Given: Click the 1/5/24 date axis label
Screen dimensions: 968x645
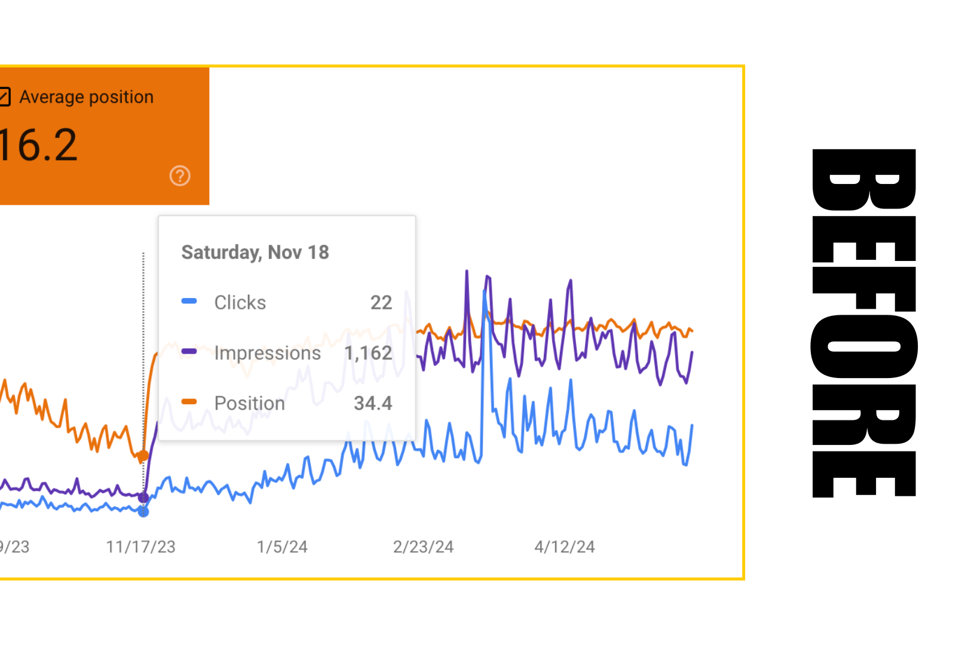Looking at the screenshot, I should pyautogui.click(x=282, y=546).
